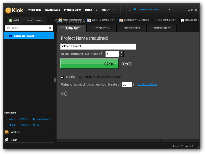Click the Download document icon
This screenshot has width=205, height=154.
(x=182, y=20)
